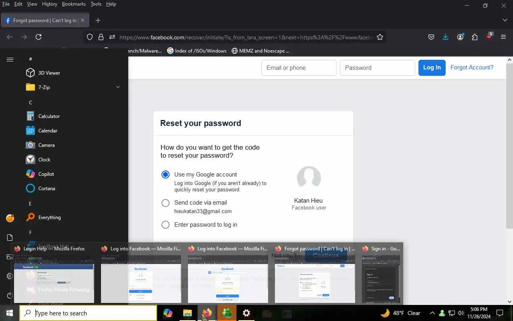Open the notification center
This screenshot has width=513, height=321.
pyautogui.click(x=500, y=313)
